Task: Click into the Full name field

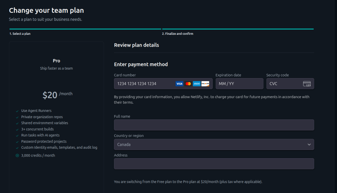Action: click(214, 125)
